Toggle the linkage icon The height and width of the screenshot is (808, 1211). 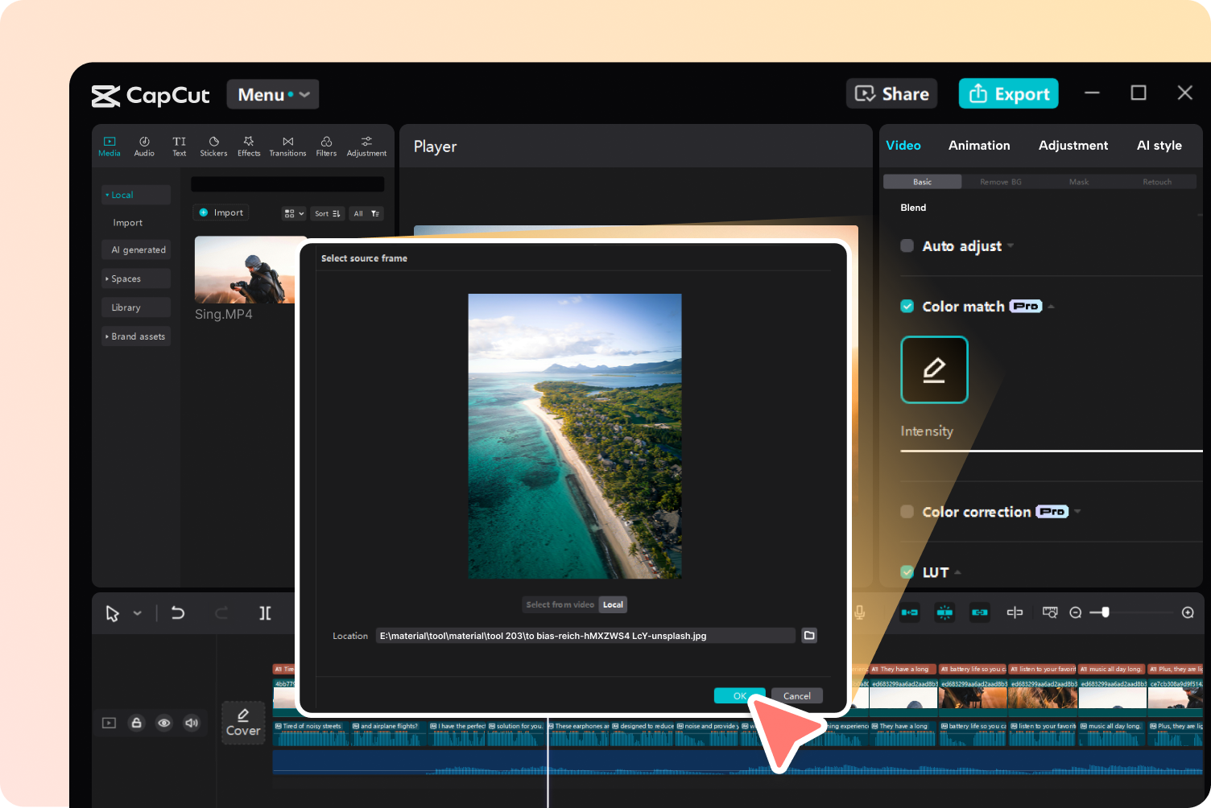coord(979,612)
